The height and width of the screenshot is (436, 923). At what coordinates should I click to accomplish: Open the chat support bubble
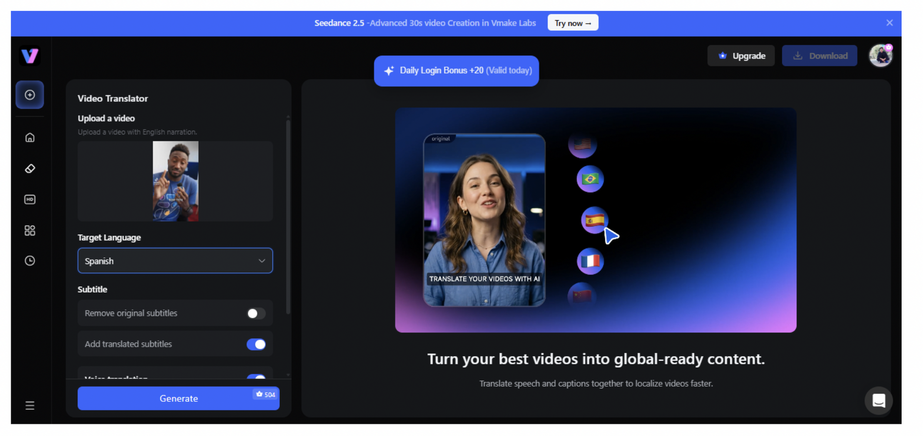point(878,401)
